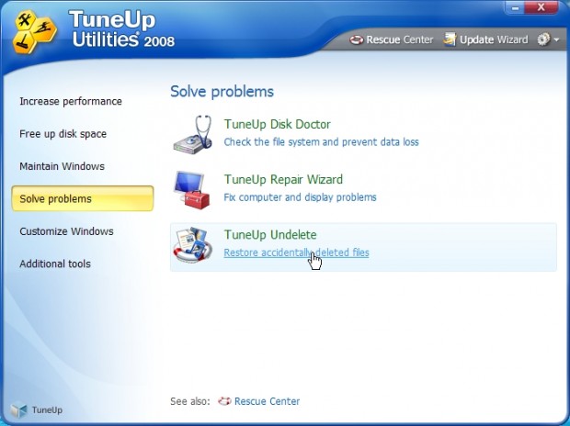The height and width of the screenshot is (426, 570).
Task: Open Maintain Windows category
Action: (x=62, y=166)
